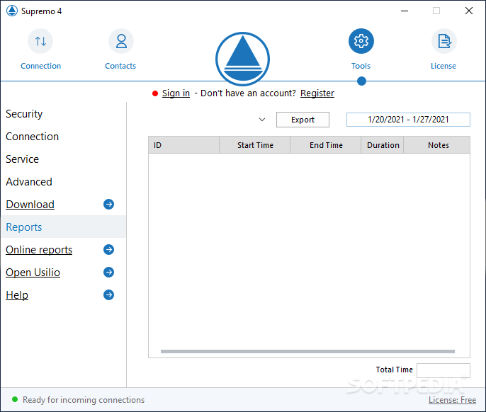The image size is (486, 412).
Task: Click the red sign-in status dot
Action: [155, 93]
